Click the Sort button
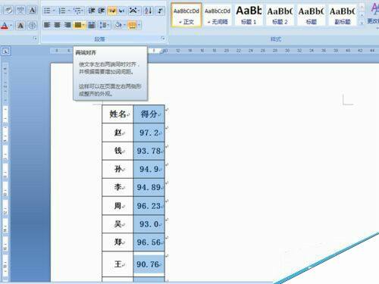 (x=149, y=11)
